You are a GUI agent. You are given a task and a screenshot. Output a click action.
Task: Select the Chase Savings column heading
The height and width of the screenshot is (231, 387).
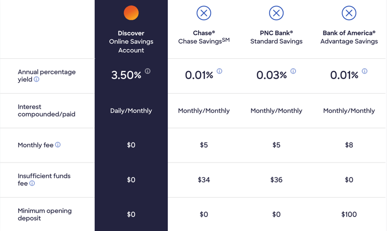[204, 37]
